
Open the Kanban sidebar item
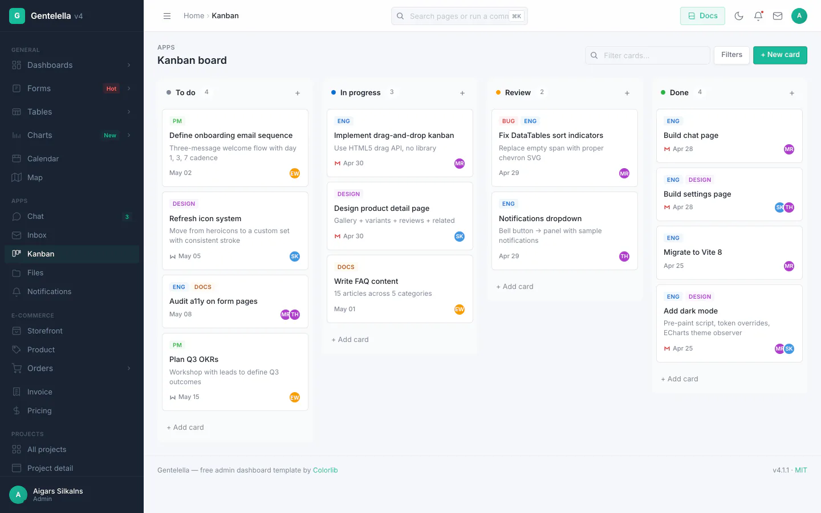tap(72, 254)
